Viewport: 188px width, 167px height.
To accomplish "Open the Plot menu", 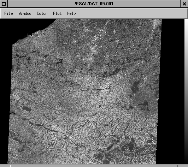I will [57, 13].
